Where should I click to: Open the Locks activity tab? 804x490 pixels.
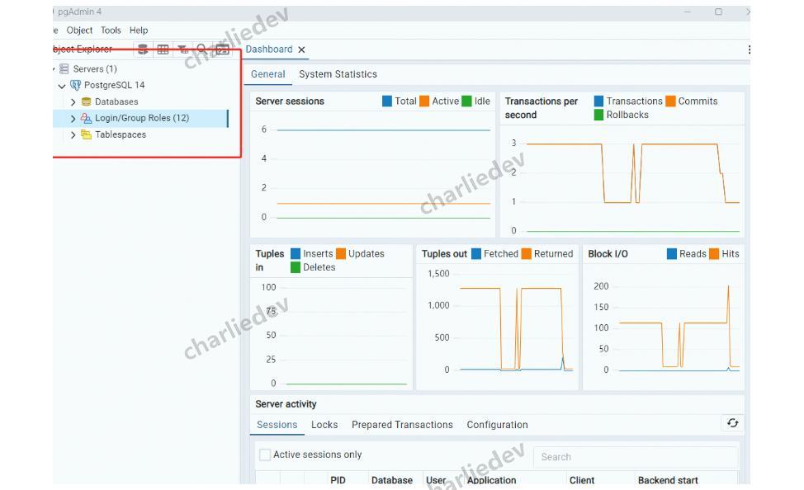[324, 425]
